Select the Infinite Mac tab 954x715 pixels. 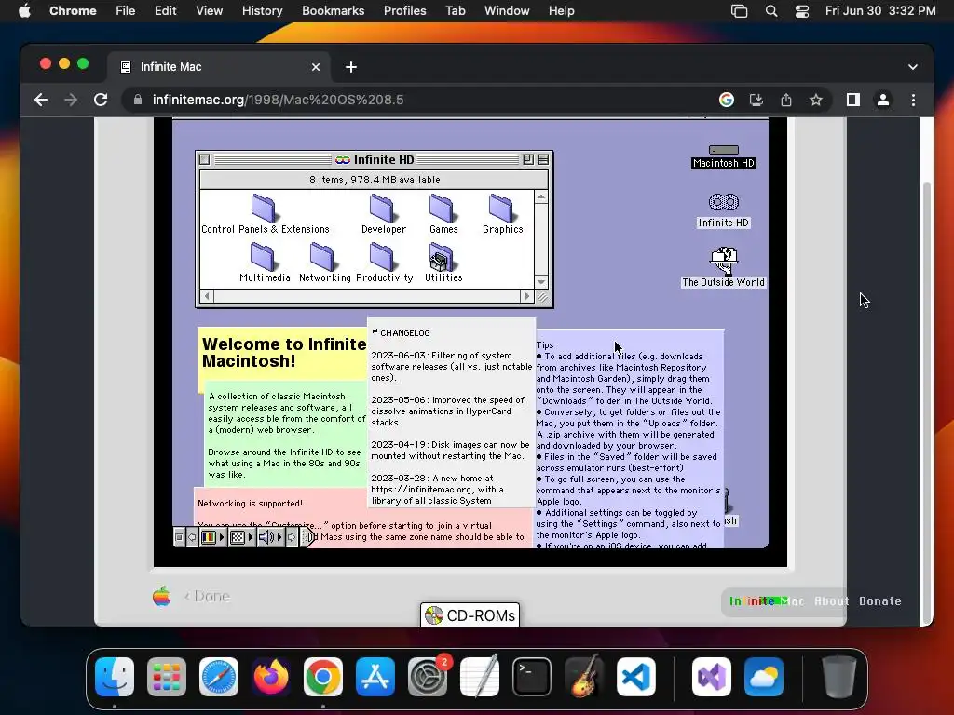click(x=219, y=67)
